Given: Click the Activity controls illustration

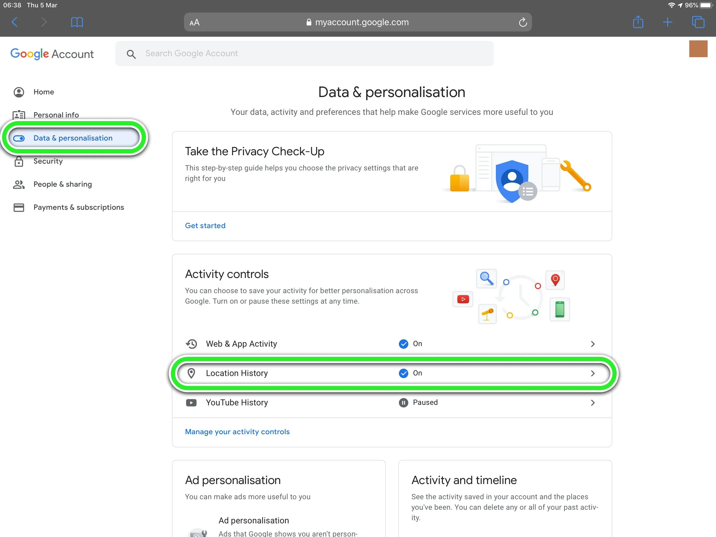Looking at the screenshot, I should coord(511,296).
